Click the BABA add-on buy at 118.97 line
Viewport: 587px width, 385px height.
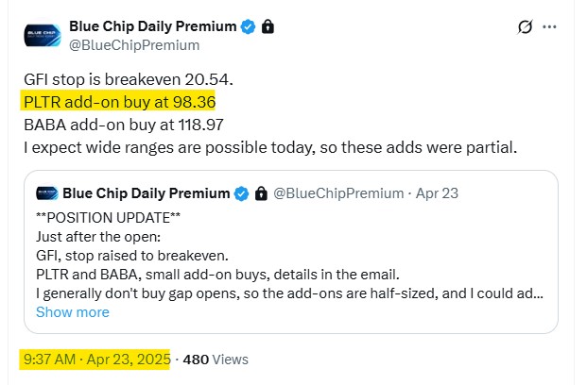(124, 125)
